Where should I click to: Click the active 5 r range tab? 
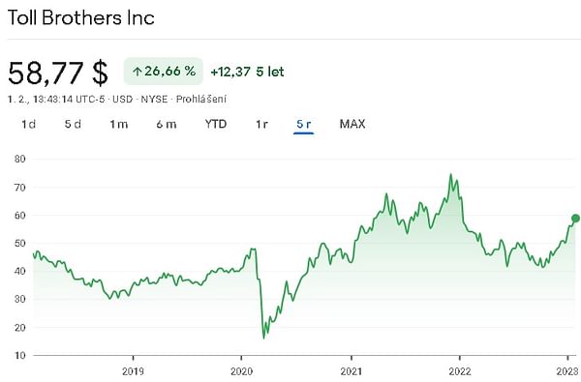[303, 124]
